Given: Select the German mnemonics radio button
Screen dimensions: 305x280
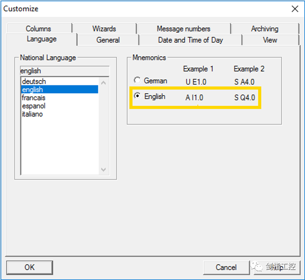Looking at the screenshot, I should [137, 80].
